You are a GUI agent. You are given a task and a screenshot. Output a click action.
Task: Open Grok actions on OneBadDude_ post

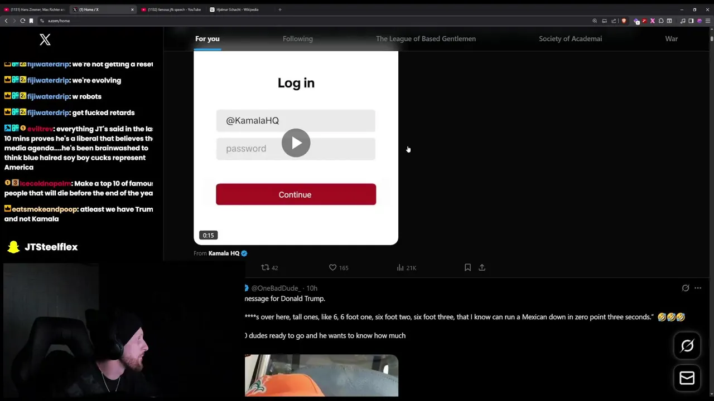(x=686, y=288)
